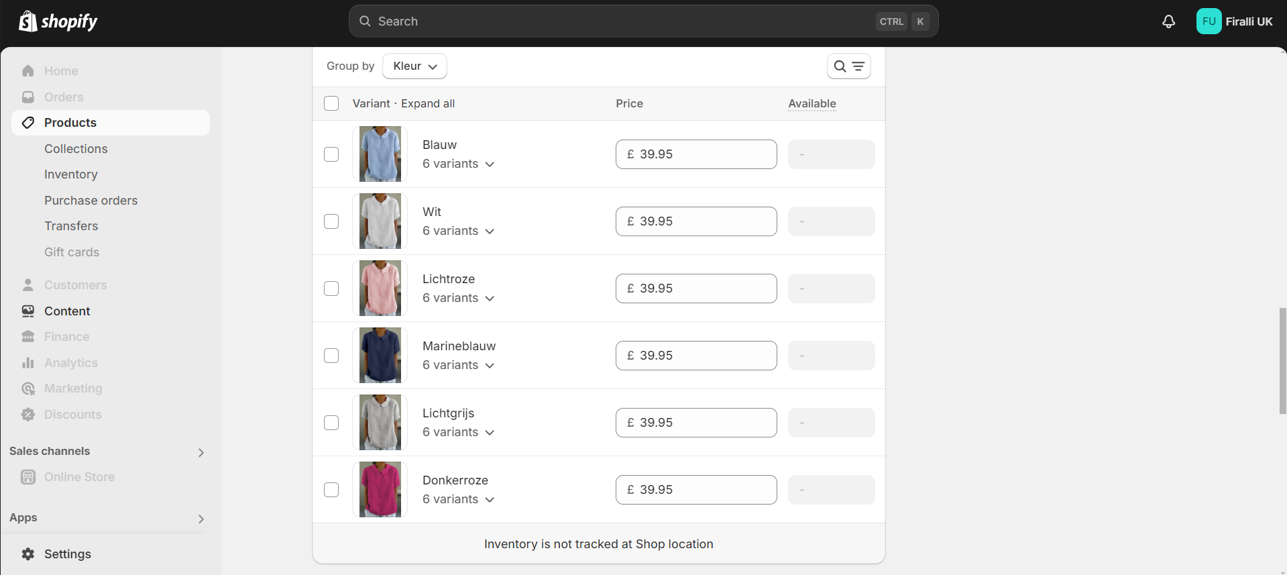The image size is (1287, 575).
Task: Open the Group by Kleur dropdown
Action: click(x=414, y=66)
